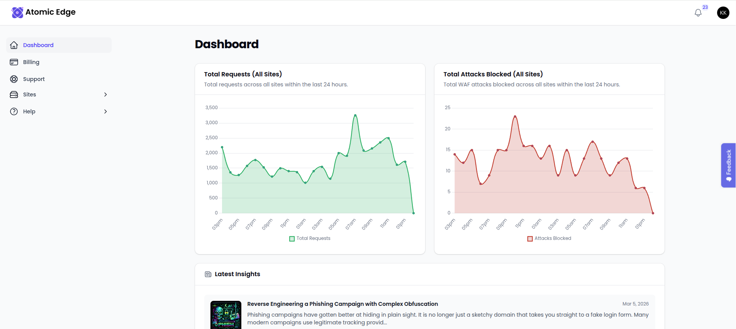Select the Help menu label
The height and width of the screenshot is (329, 736).
click(x=29, y=111)
